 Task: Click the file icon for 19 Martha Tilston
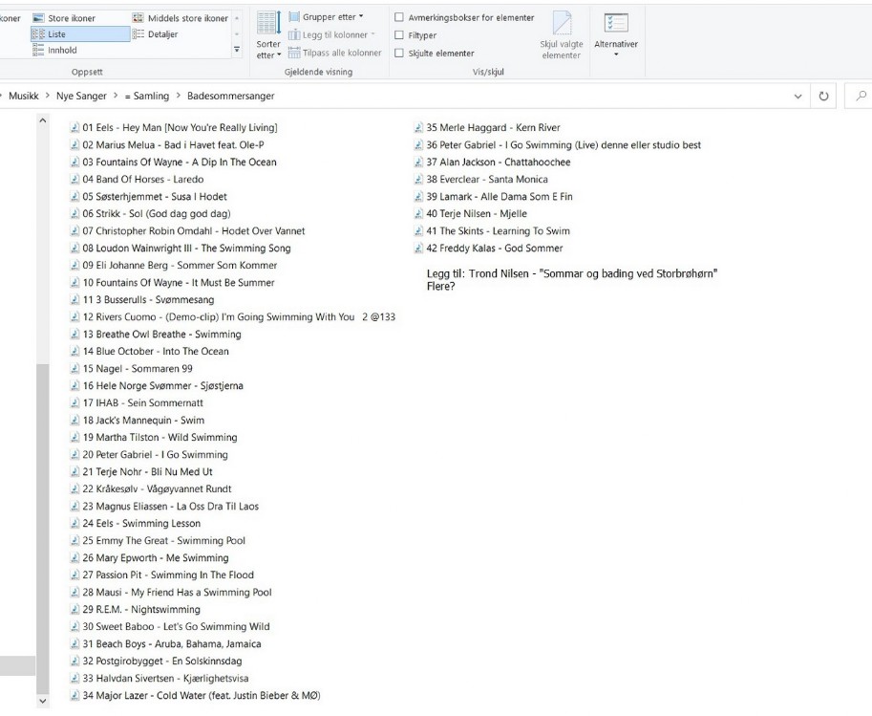(74, 438)
